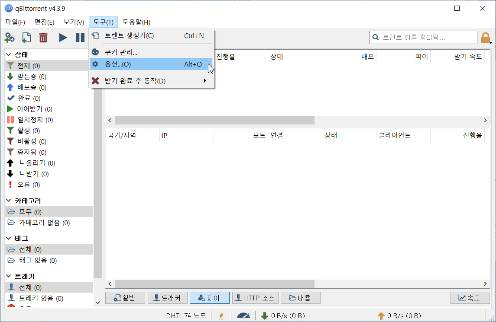Screen dimensions: 496x322
Task: Collapse the 트래커 section
Action: point(9,276)
